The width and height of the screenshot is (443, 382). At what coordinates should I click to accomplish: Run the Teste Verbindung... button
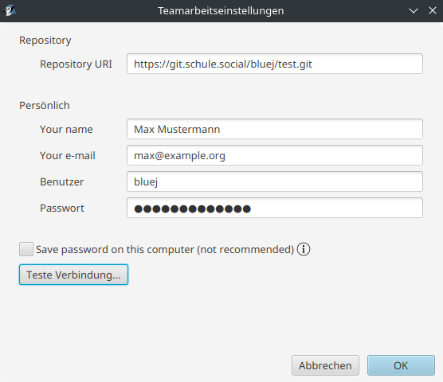tap(73, 275)
